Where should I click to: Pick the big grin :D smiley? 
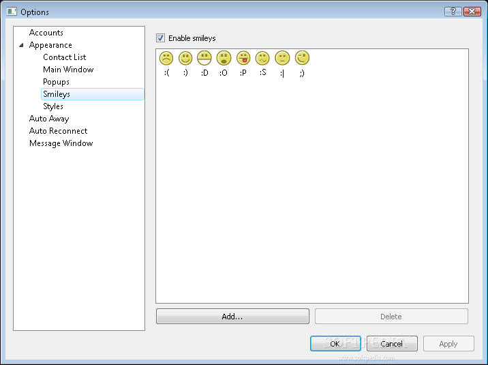click(x=204, y=58)
